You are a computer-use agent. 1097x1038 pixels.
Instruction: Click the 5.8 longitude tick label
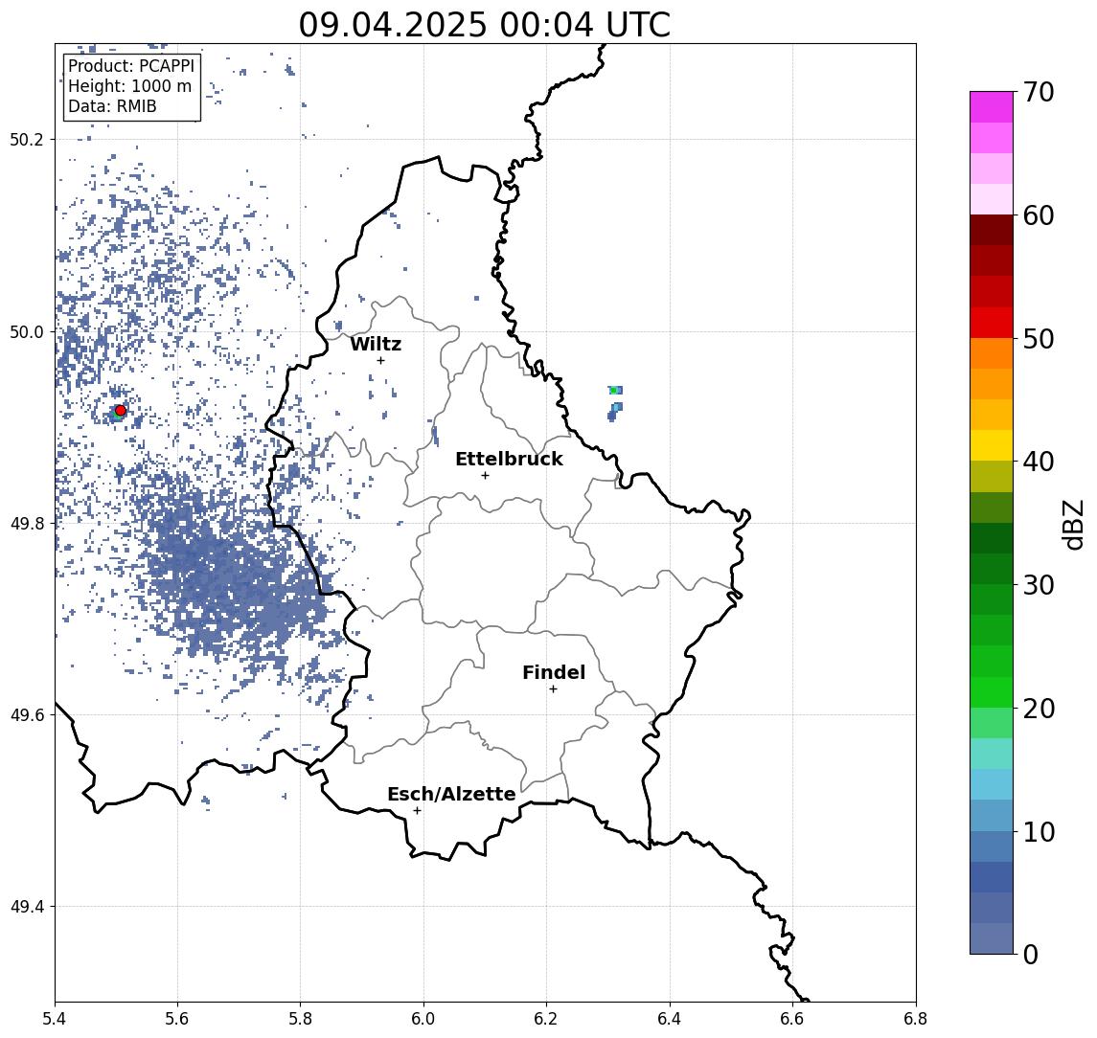tap(301, 1019)
